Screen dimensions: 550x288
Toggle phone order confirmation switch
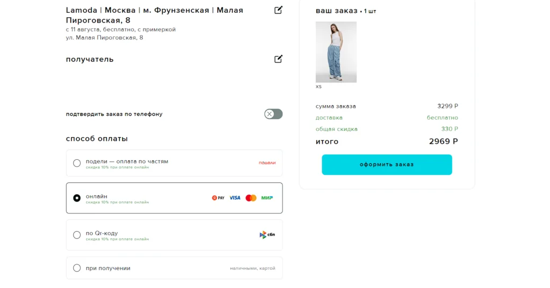(273, 114)
